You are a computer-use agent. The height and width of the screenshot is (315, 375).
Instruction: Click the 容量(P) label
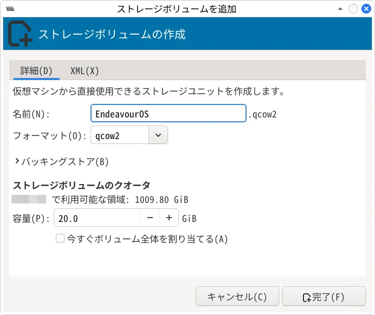pos(31,219)
